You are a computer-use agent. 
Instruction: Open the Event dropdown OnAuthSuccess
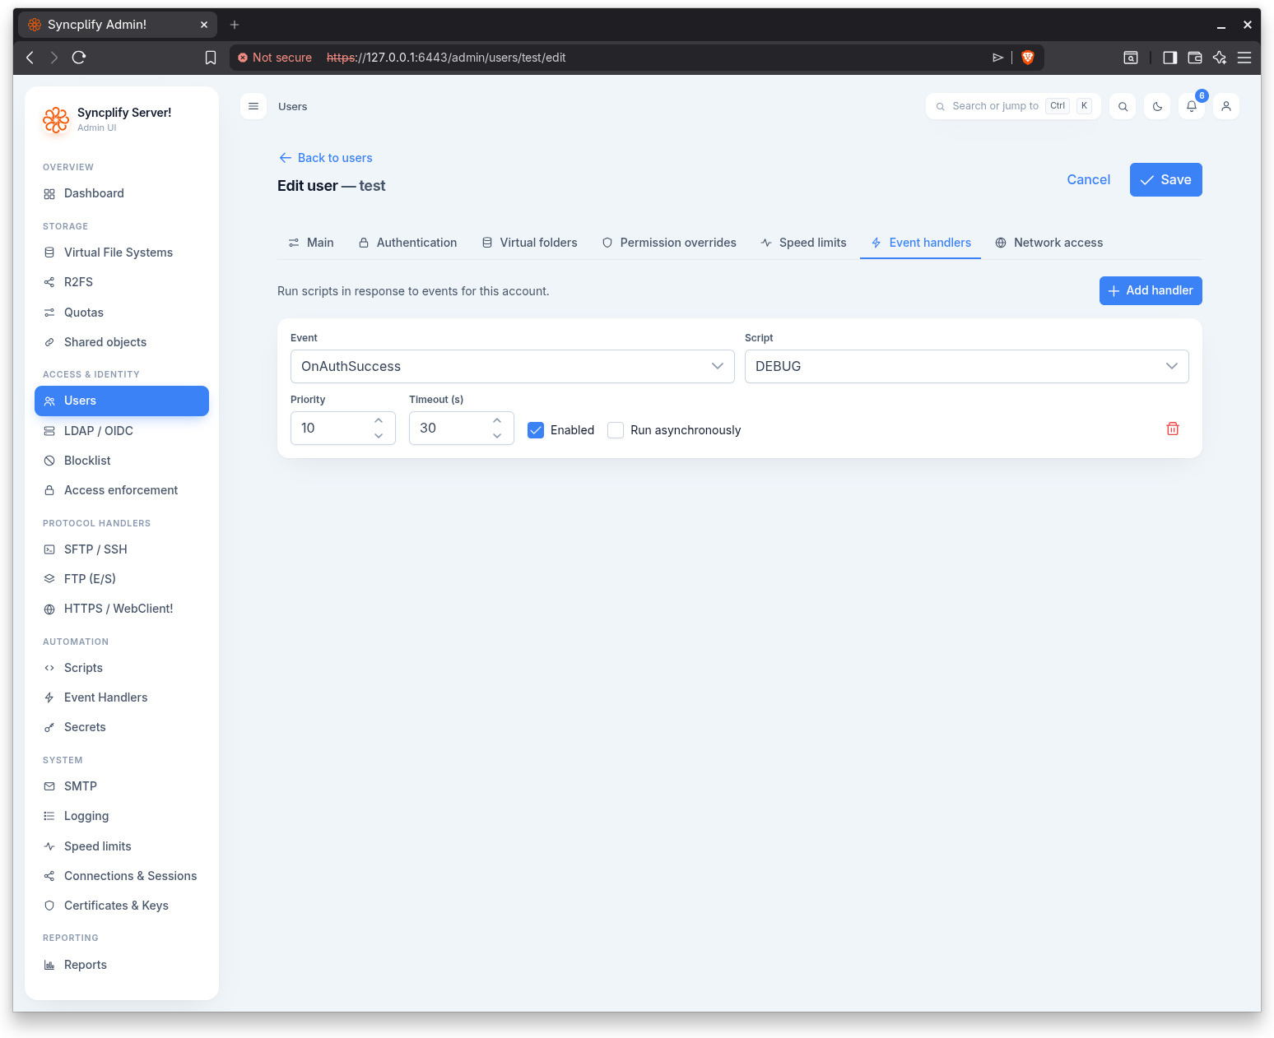513,366
